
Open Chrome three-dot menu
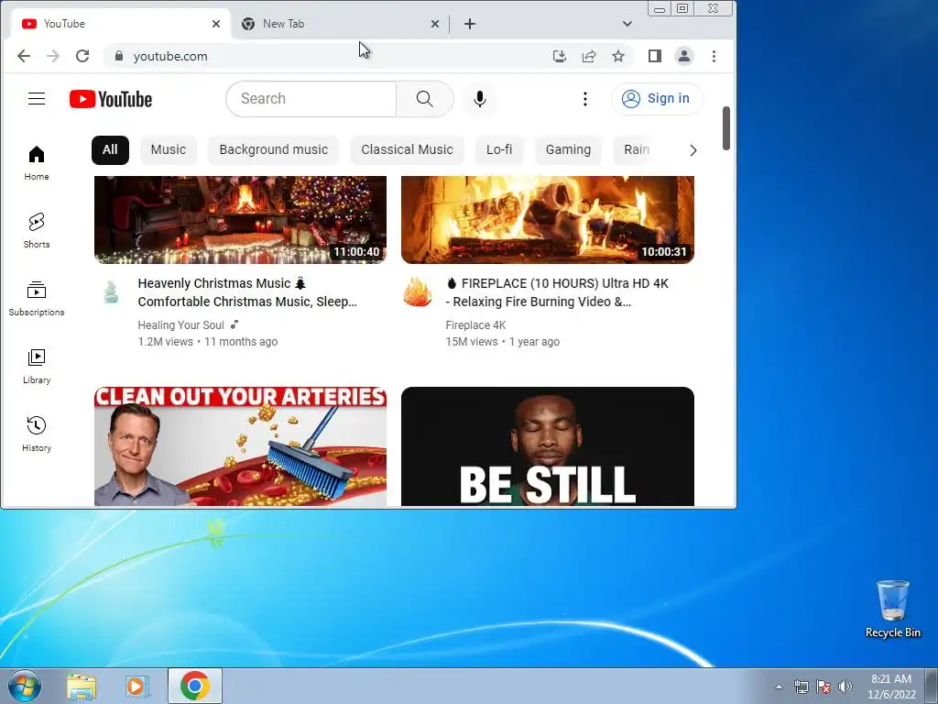(714, 56)
